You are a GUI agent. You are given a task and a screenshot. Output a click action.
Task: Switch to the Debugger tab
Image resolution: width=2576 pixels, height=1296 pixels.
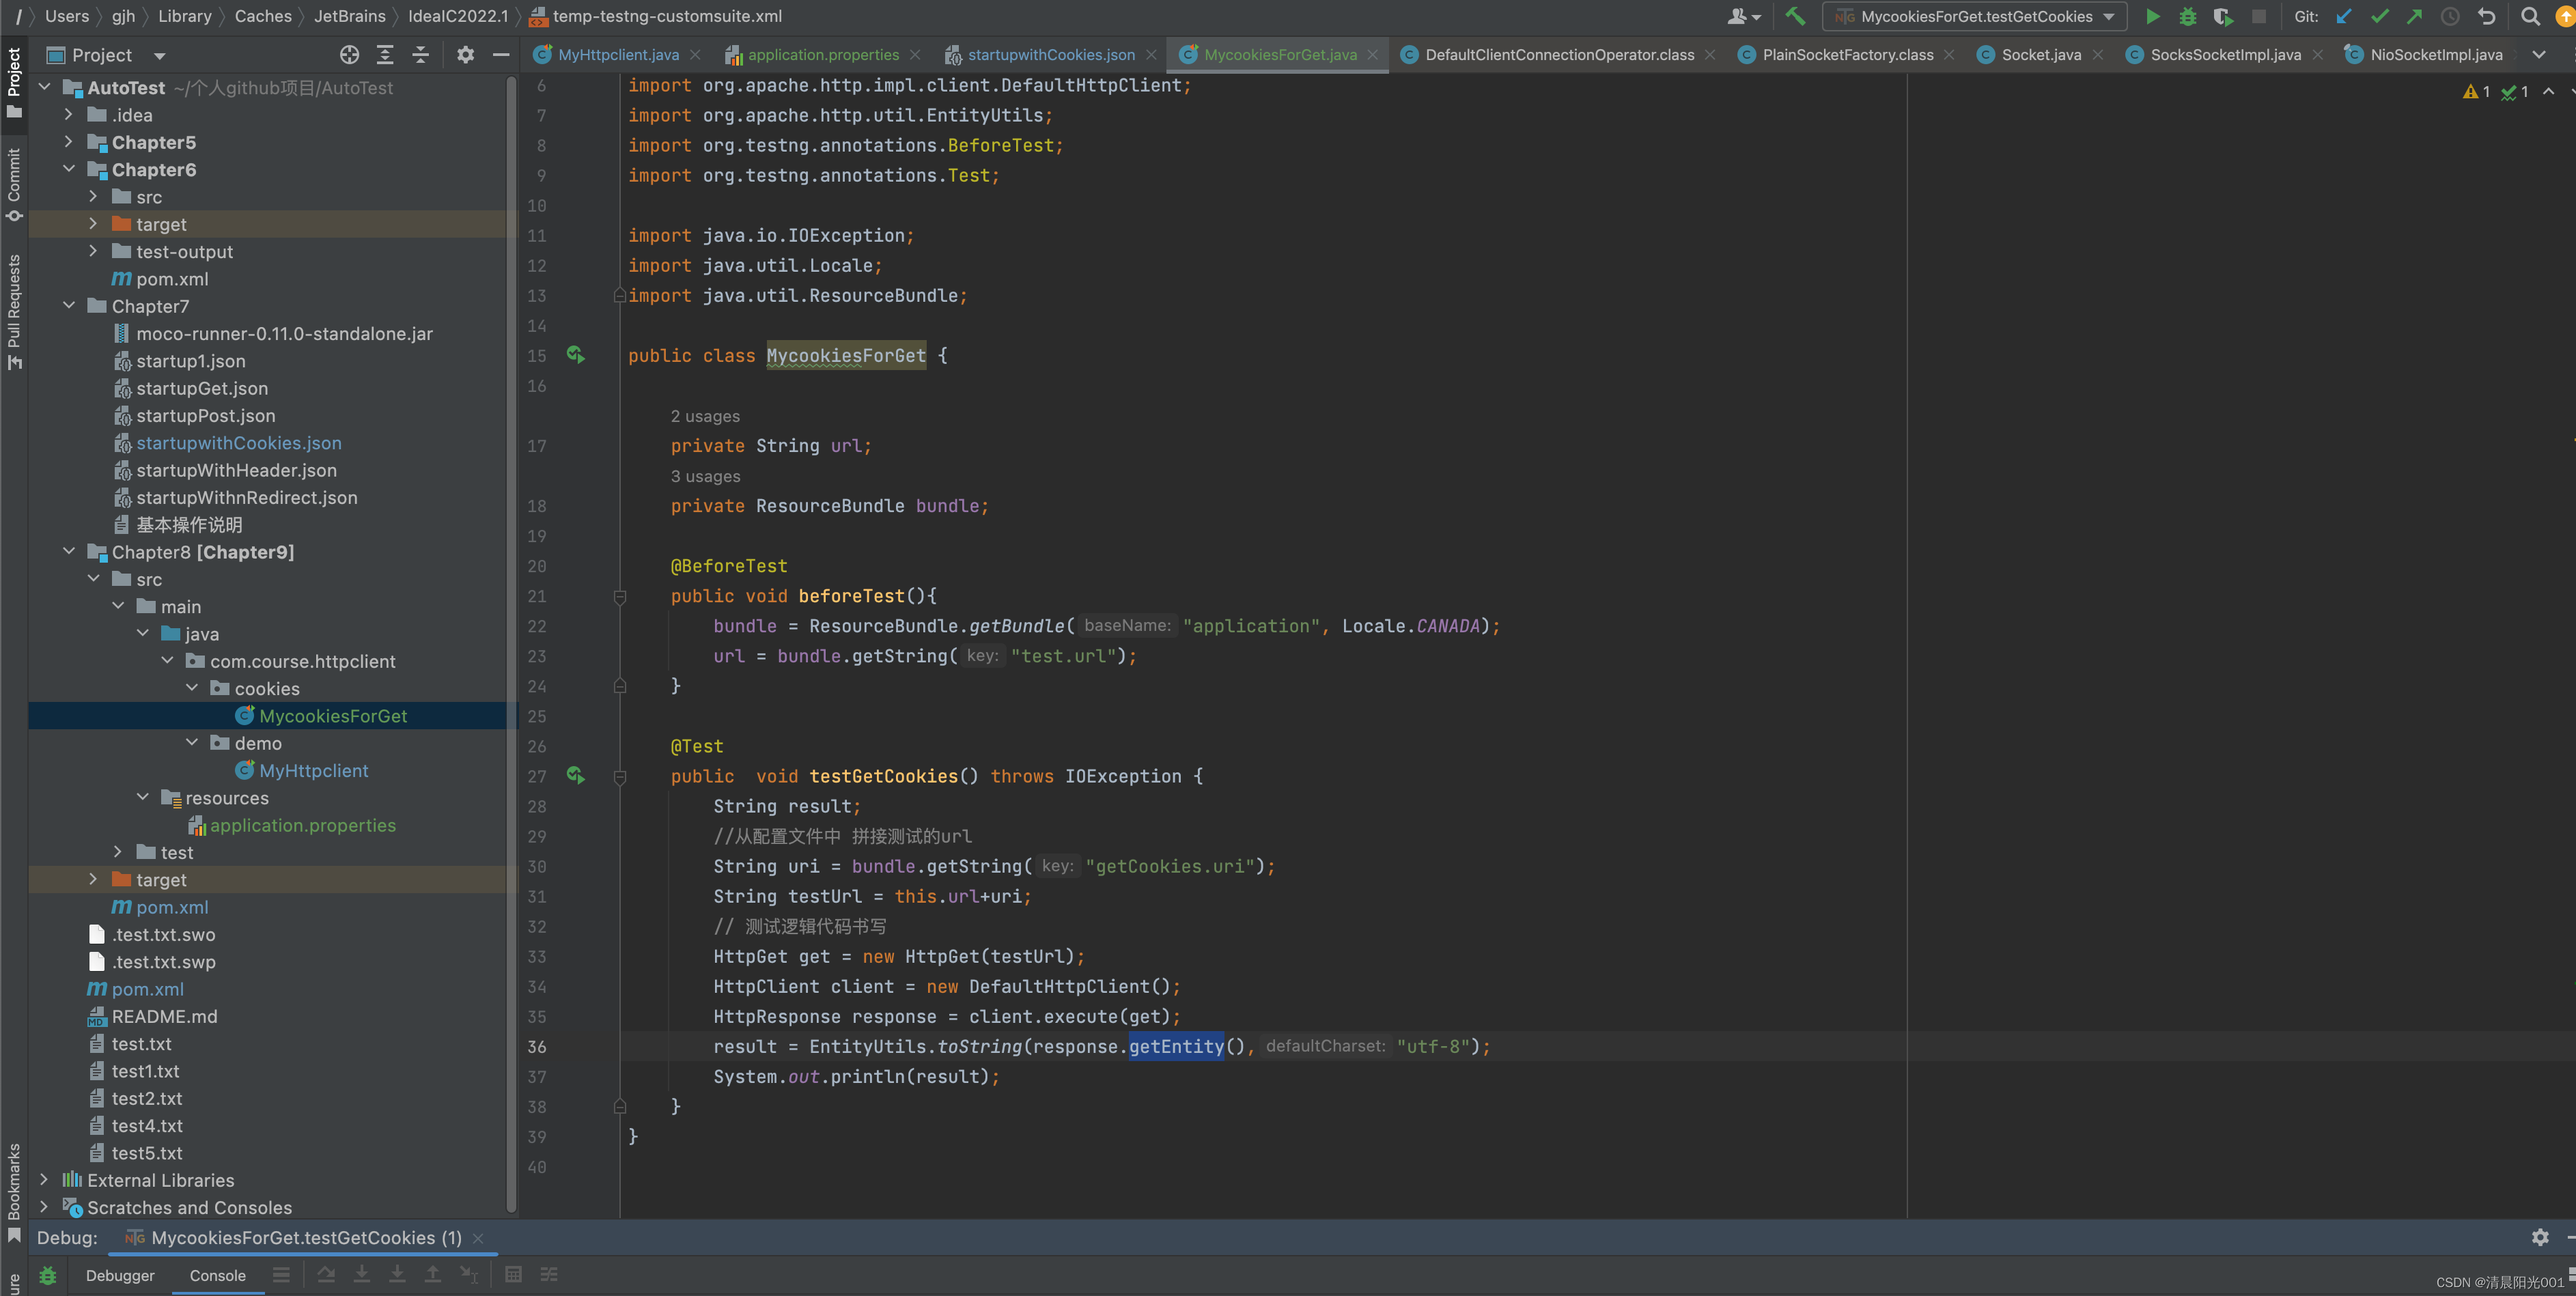pos(120,1275)
